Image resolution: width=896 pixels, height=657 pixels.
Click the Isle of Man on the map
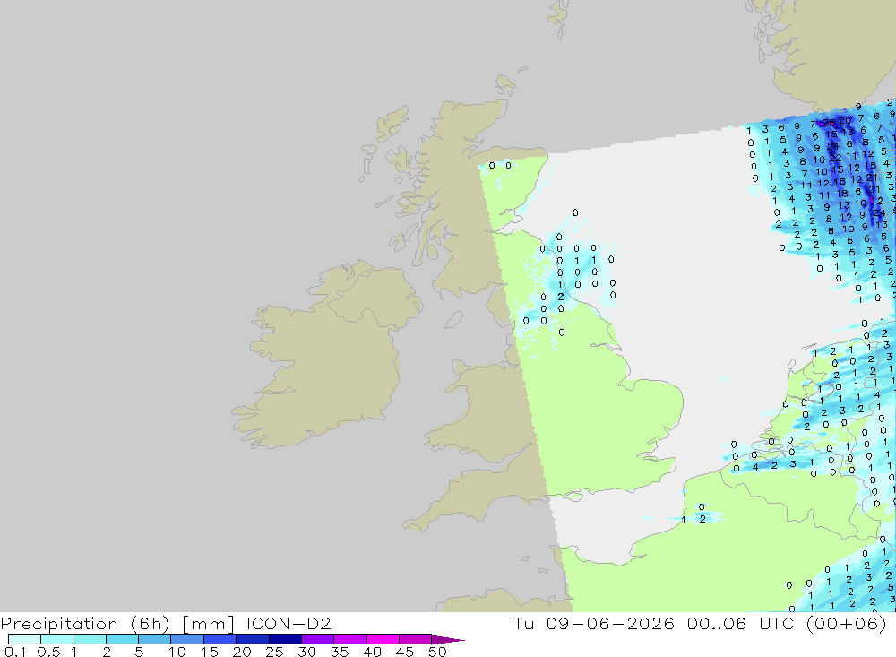453,319
